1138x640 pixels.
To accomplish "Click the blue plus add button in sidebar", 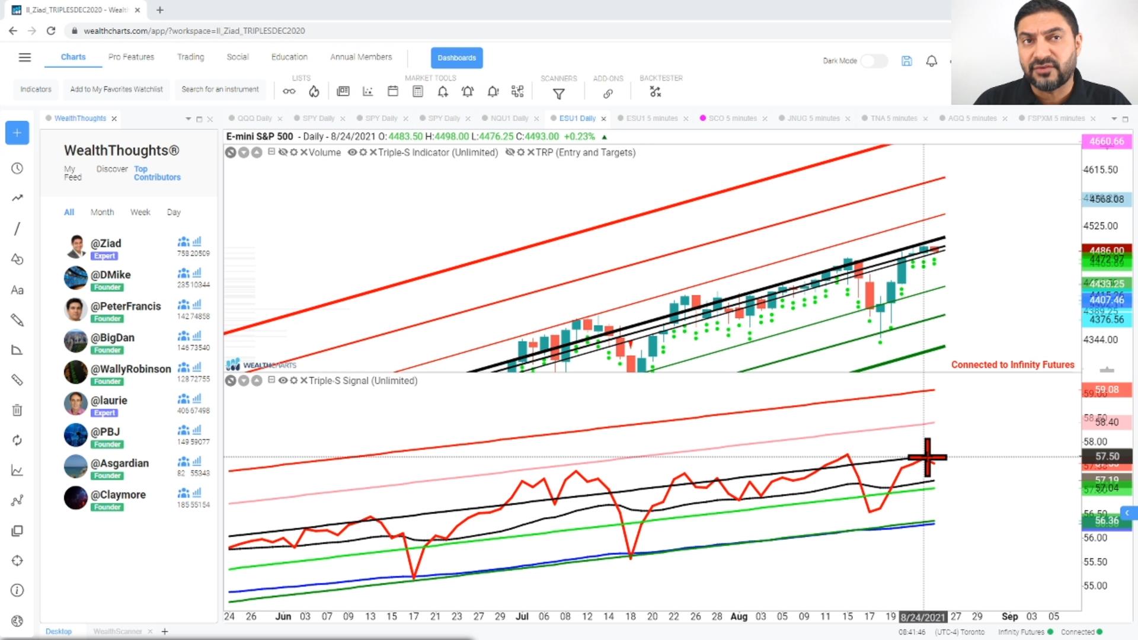I will 17,133.
